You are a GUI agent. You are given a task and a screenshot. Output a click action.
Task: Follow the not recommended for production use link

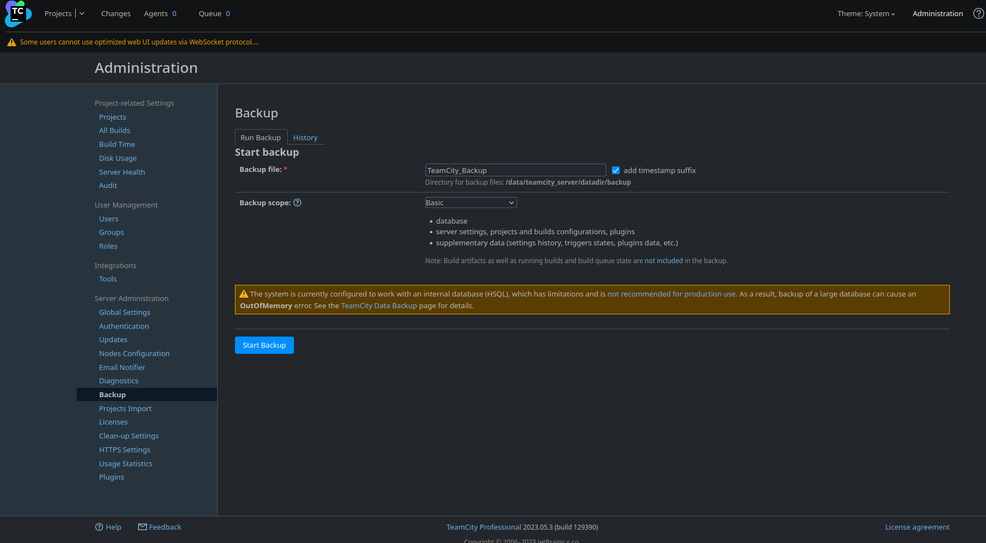(x=671, y=294)
